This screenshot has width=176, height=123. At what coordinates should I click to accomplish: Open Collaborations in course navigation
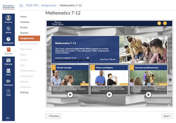[x=28, y=71]
